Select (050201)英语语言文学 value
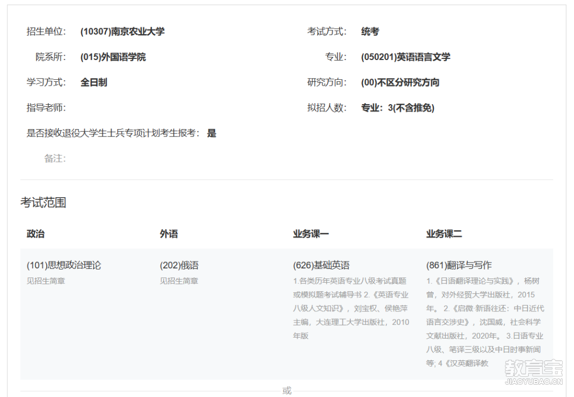Screen dimensions: 574x397 (406, 57)
